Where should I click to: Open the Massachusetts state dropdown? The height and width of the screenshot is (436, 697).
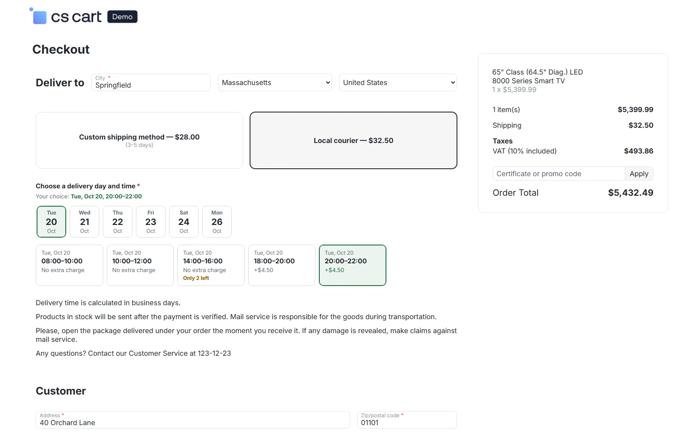pos(275,82)
